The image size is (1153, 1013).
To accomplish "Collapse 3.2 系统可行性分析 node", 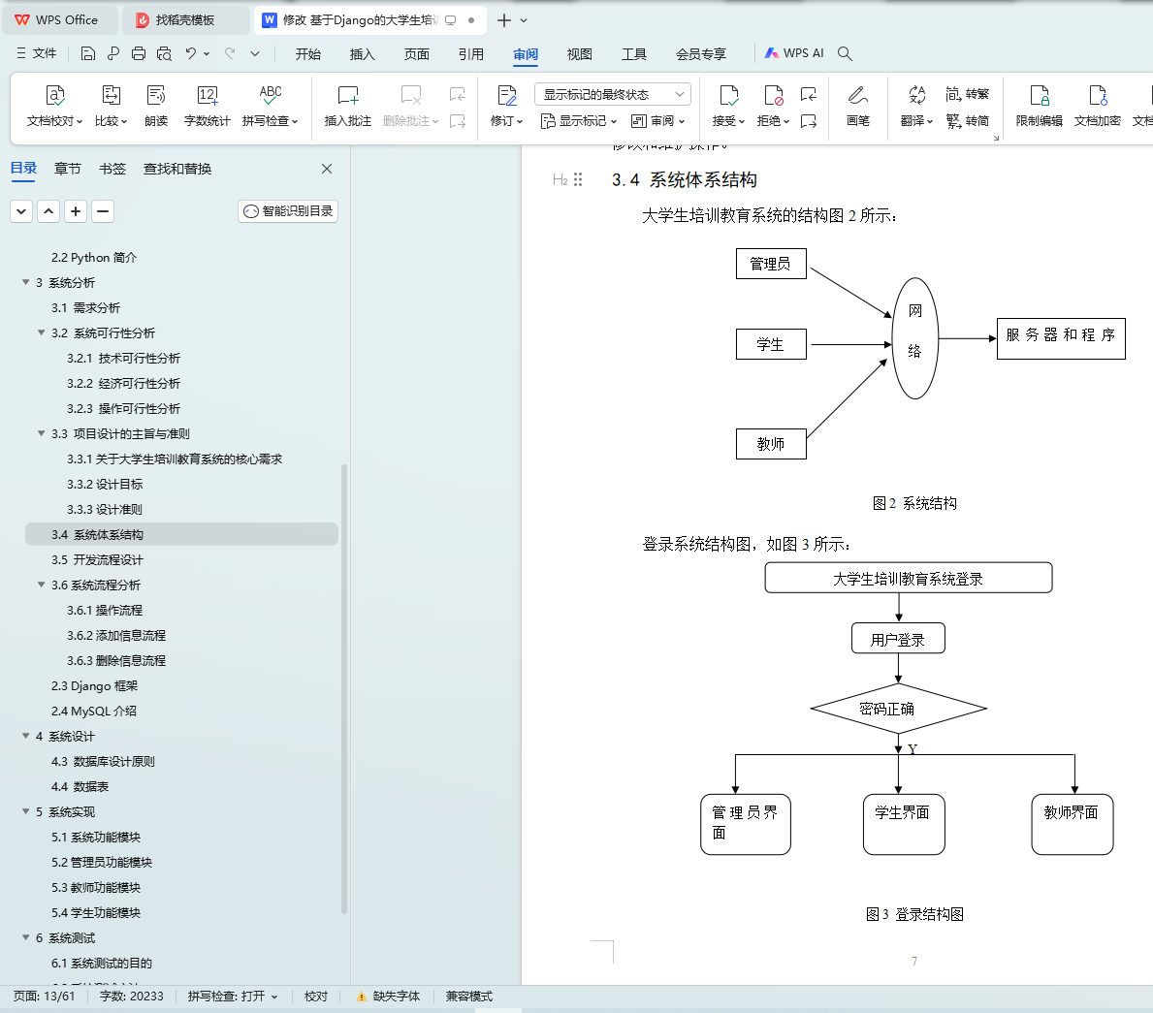I will 41,332.
